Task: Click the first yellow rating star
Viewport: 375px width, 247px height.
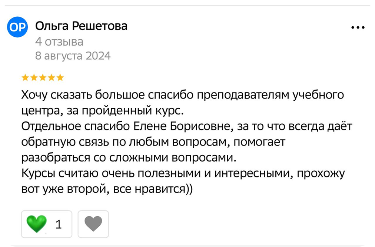Action: (25, 78)
